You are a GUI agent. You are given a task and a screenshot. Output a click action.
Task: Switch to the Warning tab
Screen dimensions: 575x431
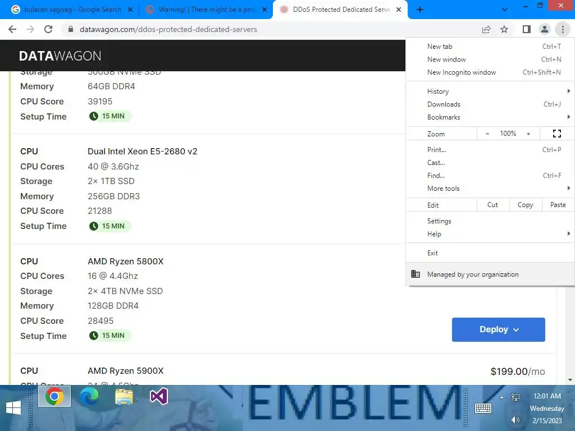[x=206, y=10]
